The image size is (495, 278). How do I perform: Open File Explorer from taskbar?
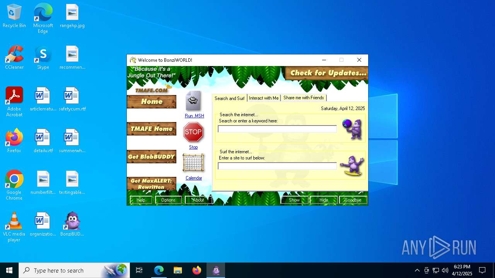click(178, 270)
